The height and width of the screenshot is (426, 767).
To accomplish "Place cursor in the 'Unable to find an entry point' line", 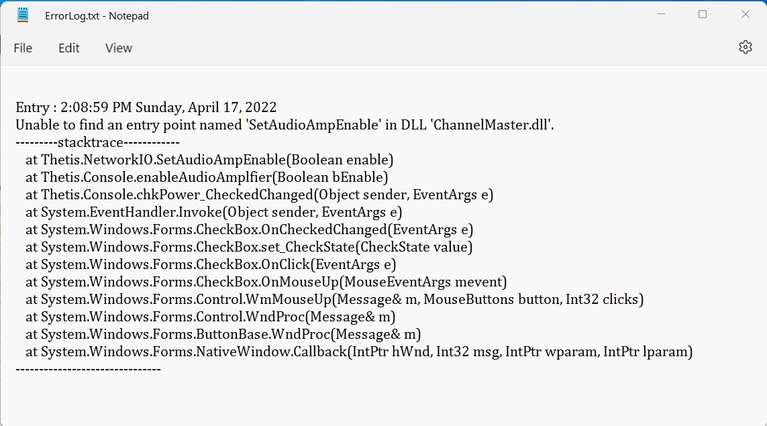I will (285, 125).
